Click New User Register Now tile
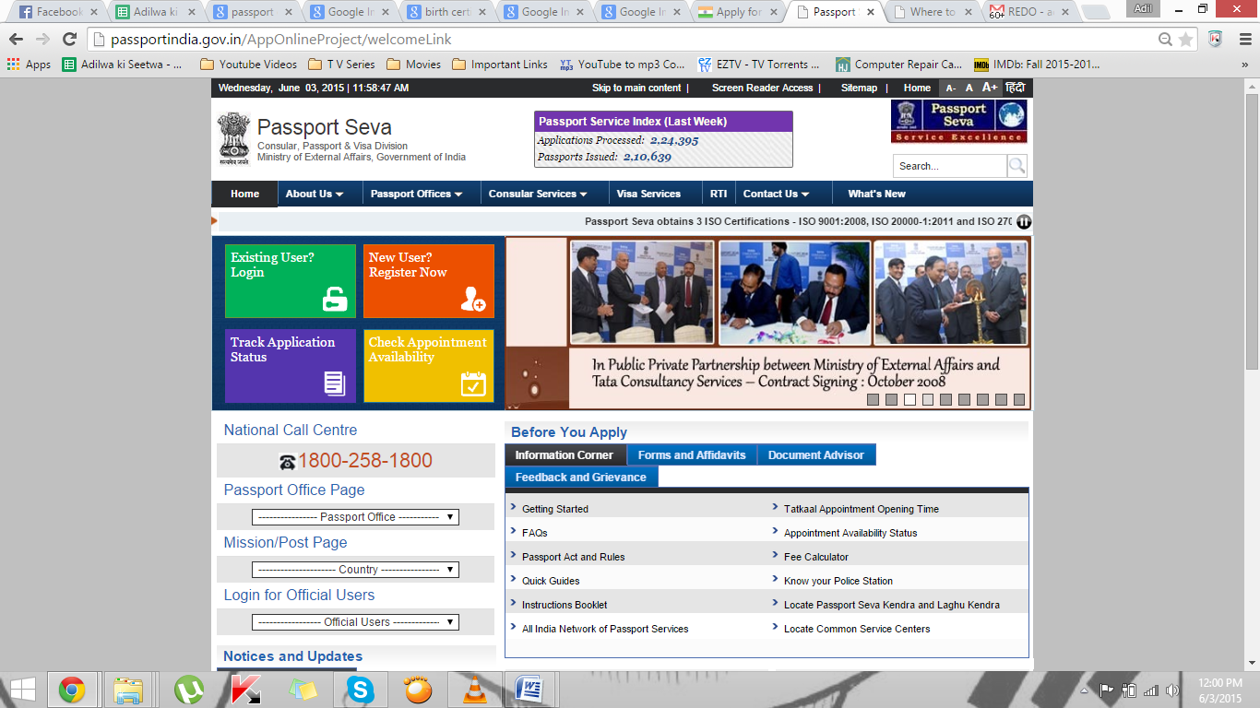The height and width of the screenshot is (708, 1260). click(x=429, y=281)
